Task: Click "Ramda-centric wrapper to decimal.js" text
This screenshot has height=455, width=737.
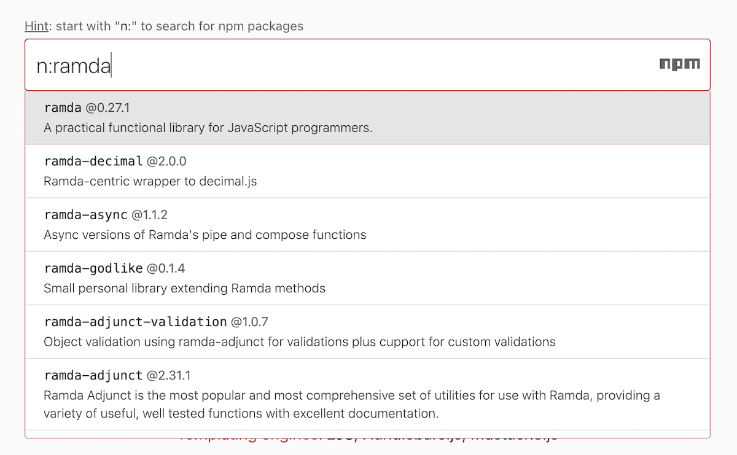Action: (x=150, y=182)
